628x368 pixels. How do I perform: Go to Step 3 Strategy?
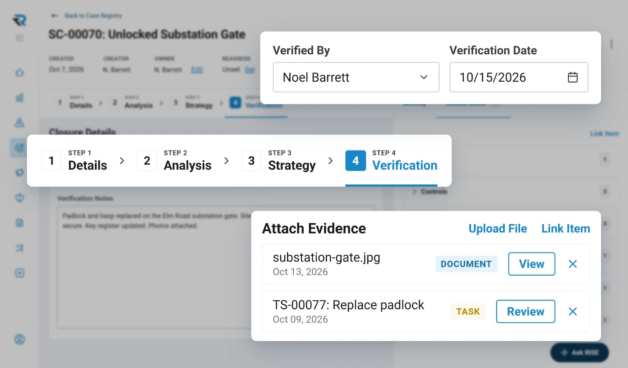[x=279, y=161]
